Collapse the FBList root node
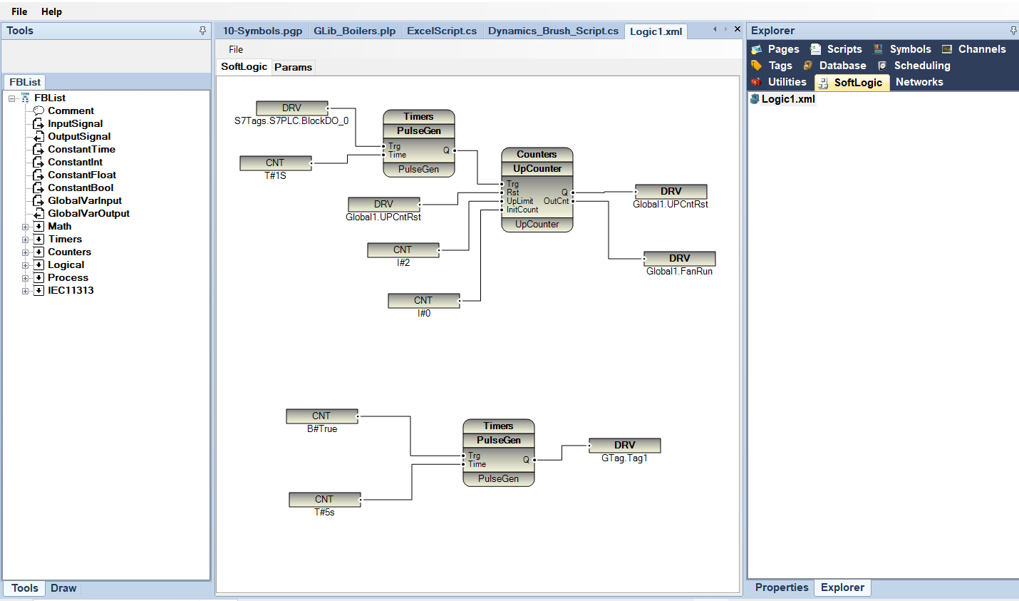 pos(12,98)
